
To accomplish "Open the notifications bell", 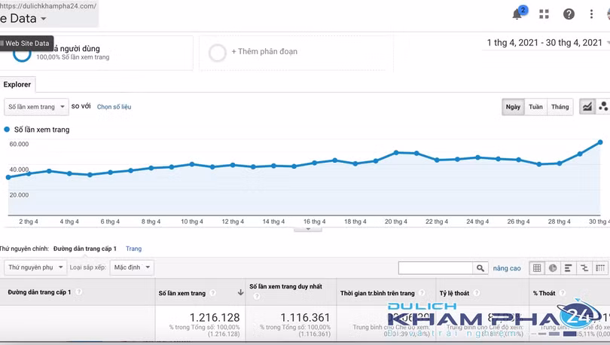I will pos(517,14).
